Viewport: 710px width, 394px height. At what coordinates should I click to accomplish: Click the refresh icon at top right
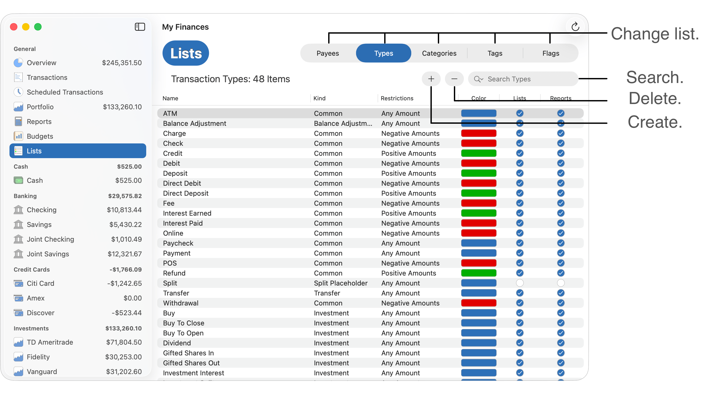click(x=575, y=27)
